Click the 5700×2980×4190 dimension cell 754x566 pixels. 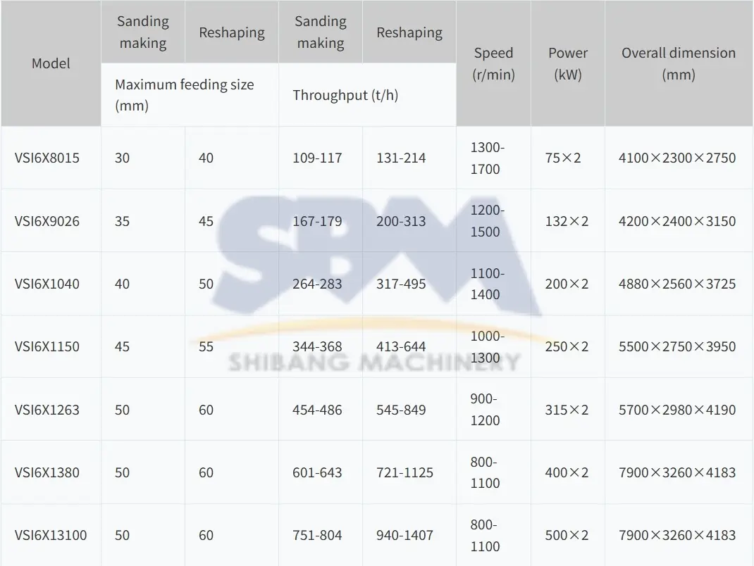pyautogui.click(x=676, y=410)
